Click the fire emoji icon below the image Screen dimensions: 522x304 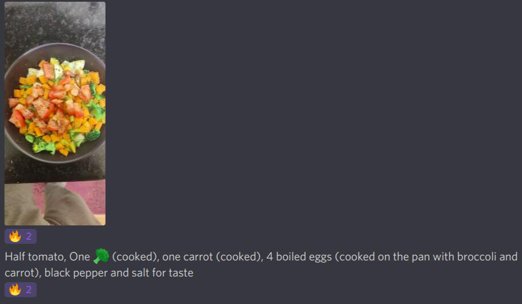(x=15, y=236)
